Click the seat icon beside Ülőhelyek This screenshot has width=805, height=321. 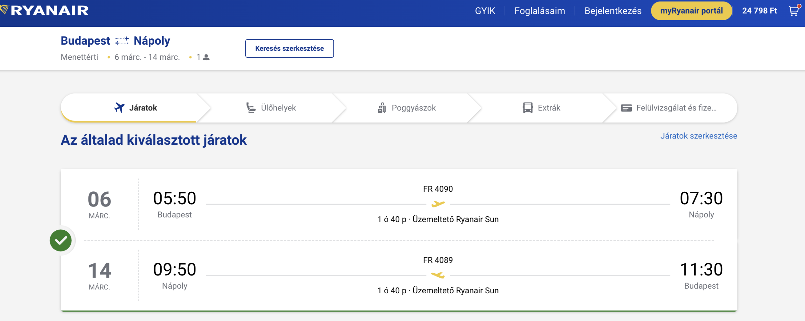(x=251, y=108)
